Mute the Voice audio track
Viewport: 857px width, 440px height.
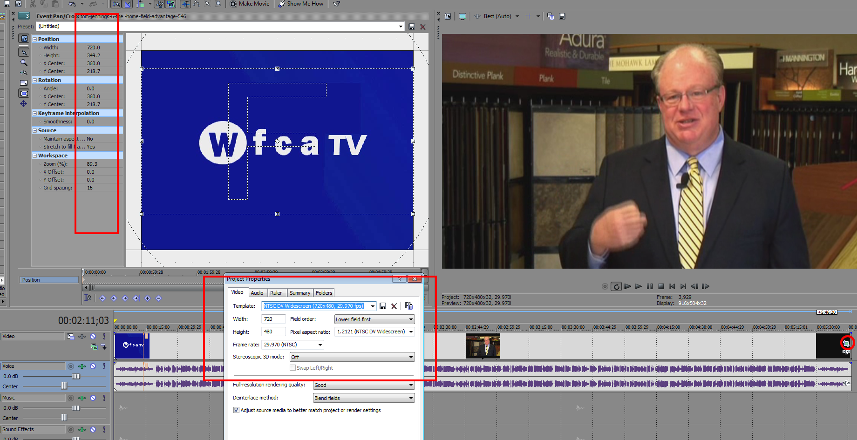coord(93,366)
